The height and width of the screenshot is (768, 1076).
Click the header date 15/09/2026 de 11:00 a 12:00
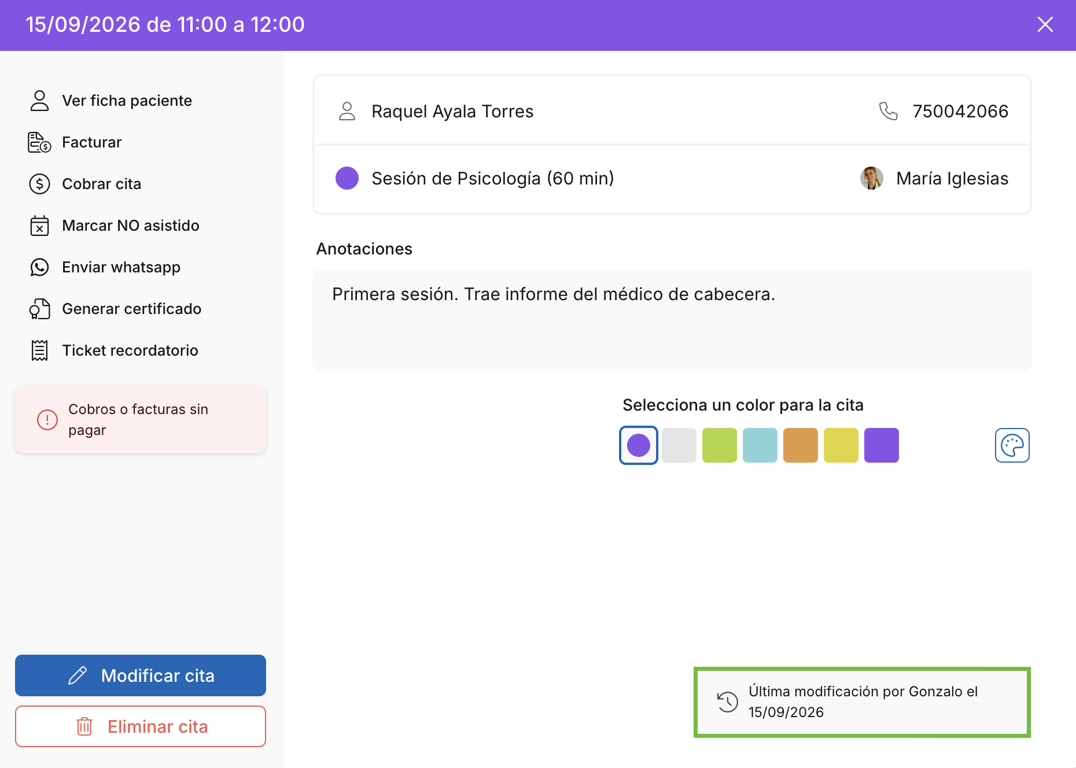(x=165, y=24)
